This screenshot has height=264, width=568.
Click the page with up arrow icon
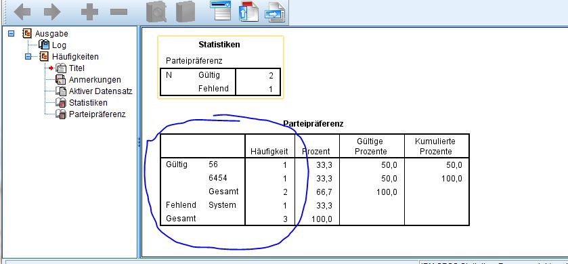(248, 12)
